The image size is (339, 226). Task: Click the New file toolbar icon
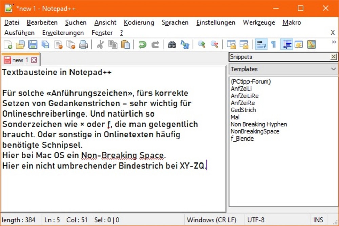tap(7, 44)
